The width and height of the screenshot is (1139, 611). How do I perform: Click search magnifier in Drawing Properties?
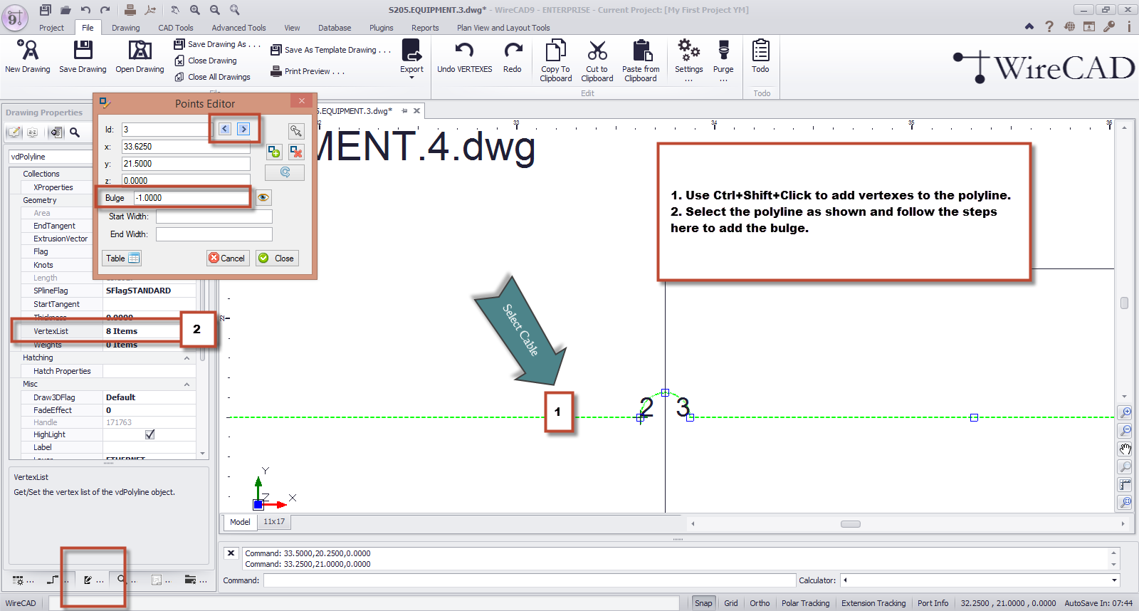pyautogui.click(x=75, y=132)
